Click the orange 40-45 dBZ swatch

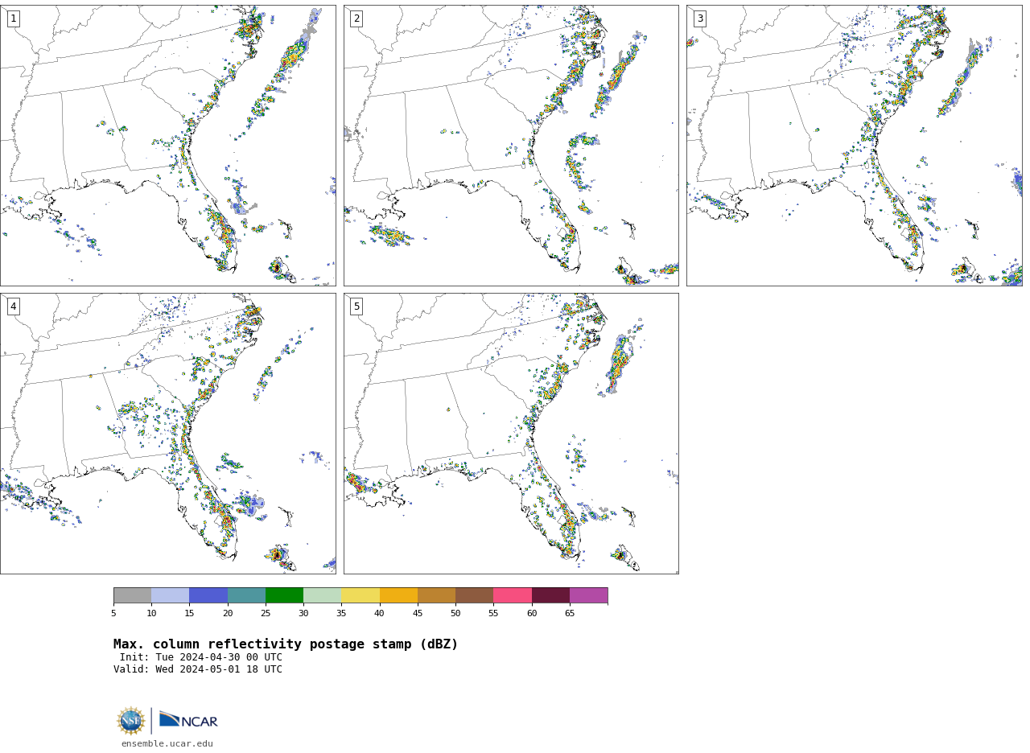tap(398, 595)
